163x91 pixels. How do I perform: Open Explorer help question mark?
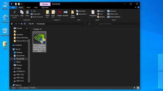138,7
